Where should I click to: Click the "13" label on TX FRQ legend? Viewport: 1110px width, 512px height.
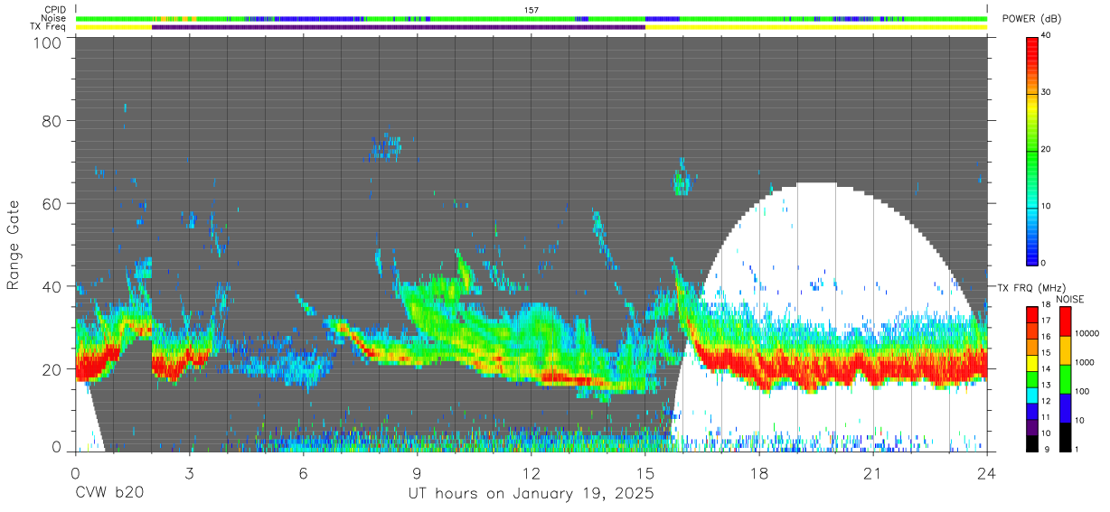pos(1046,385)
